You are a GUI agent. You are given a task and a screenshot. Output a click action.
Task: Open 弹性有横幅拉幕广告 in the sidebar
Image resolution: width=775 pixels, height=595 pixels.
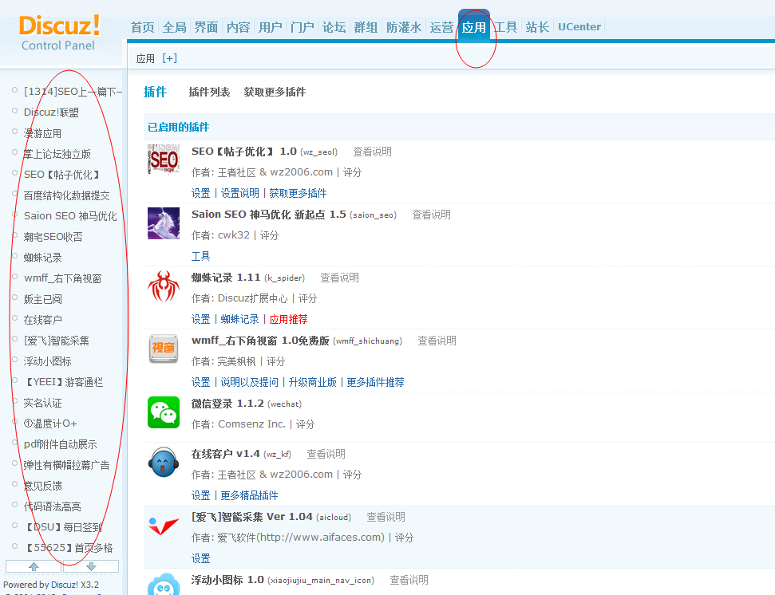[67, 465]
